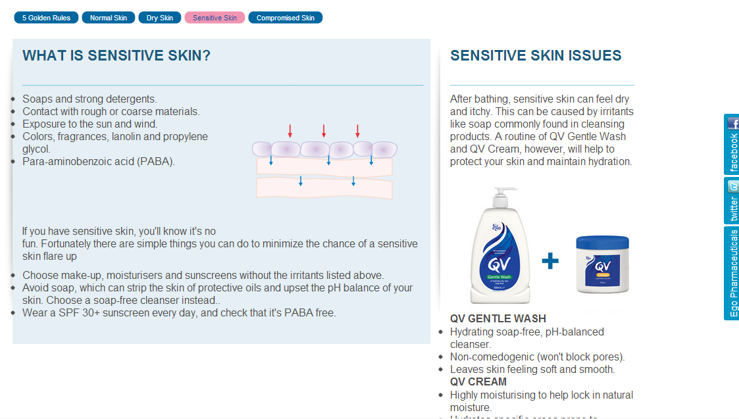Screen dimensions: 739x419
Task: Select the currently active Sensitive Skin tab
Action: tap(215, 17)
